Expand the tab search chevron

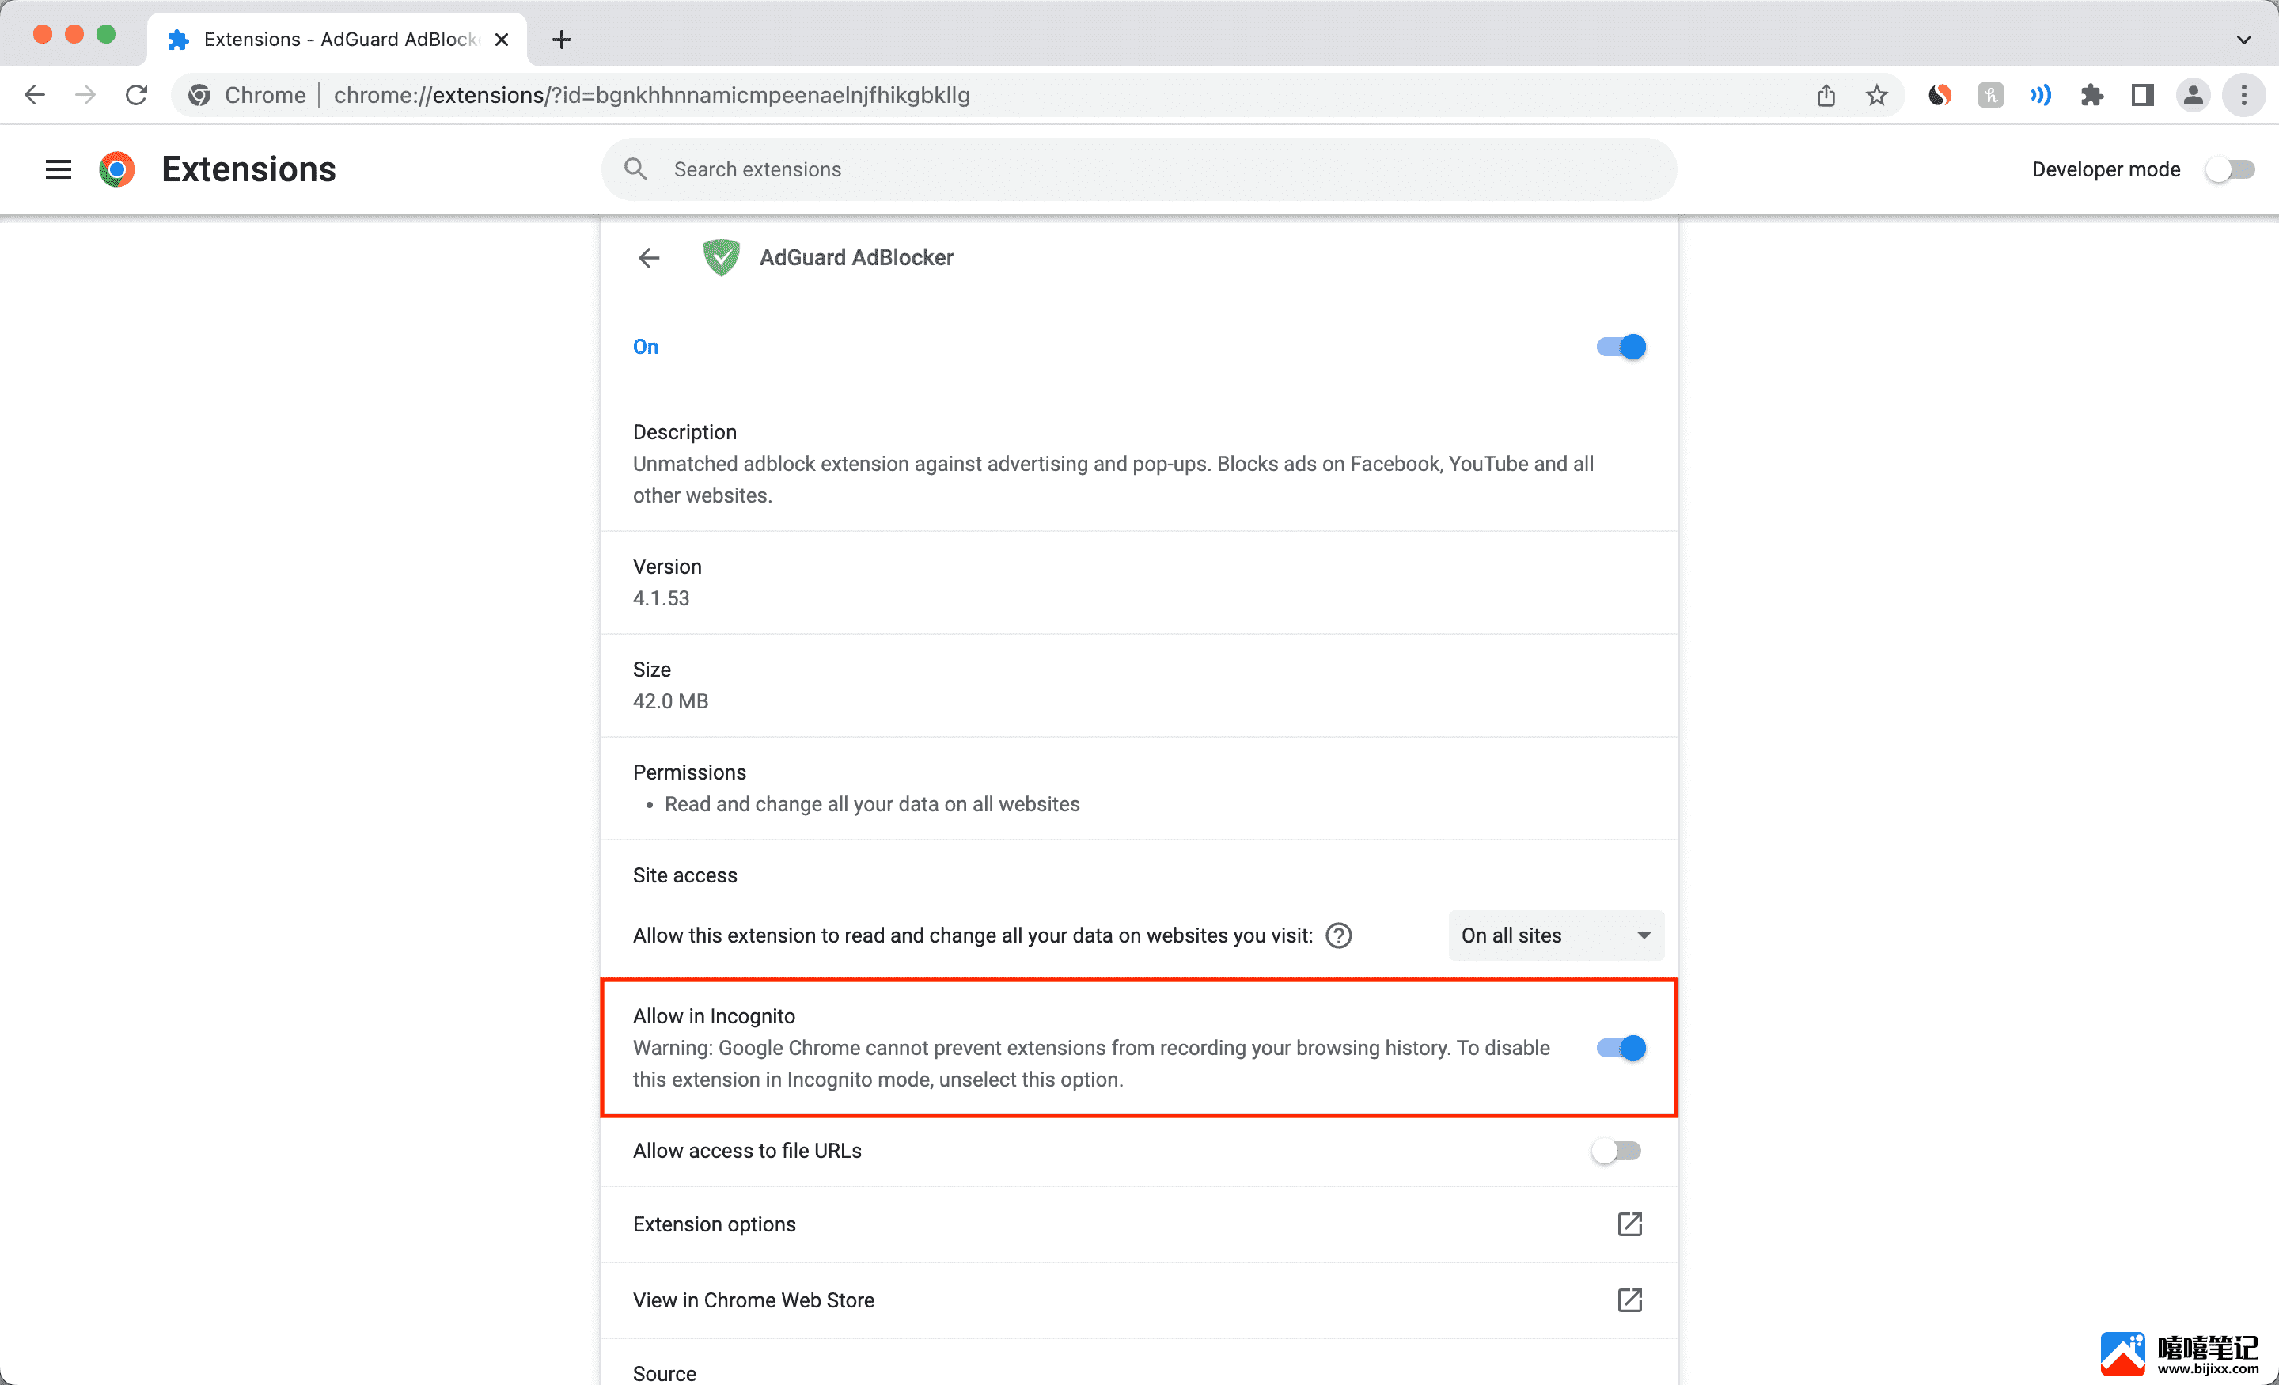click(2244, 39)
